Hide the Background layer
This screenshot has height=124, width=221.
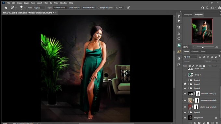(x=185, y=118)
